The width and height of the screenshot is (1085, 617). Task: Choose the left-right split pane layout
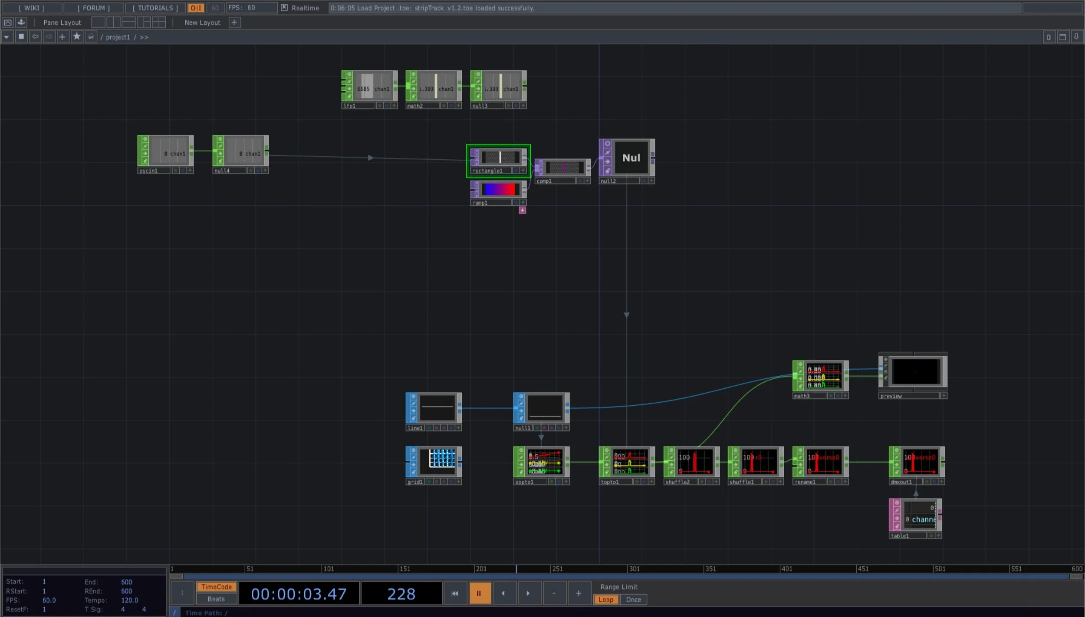113,23
